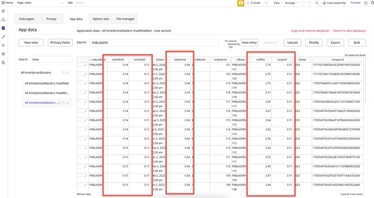This screenshot has height=198, width=374.
Task: Check the row with tsObserve 113
Action: point(80,138)
